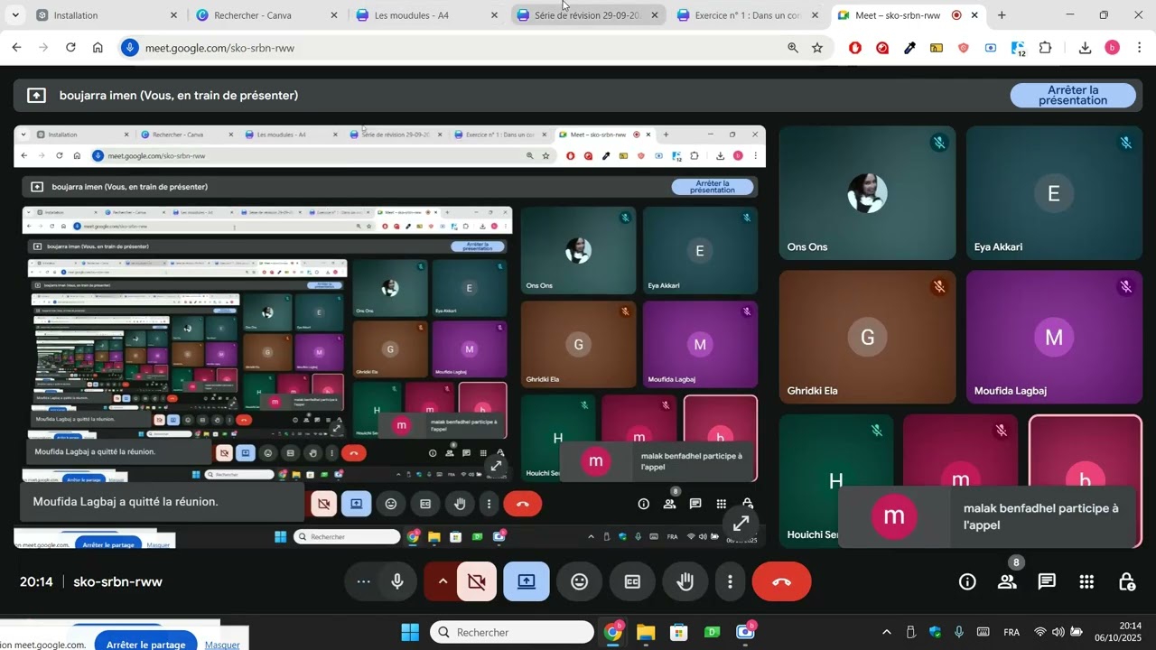
Task: Open the red shield extension icon
Action: click(964, 48)
